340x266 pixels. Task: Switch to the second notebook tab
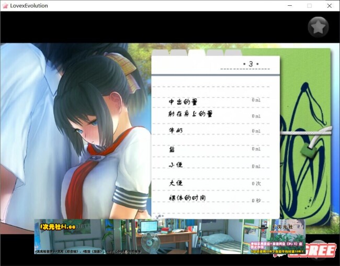(178, 52)
